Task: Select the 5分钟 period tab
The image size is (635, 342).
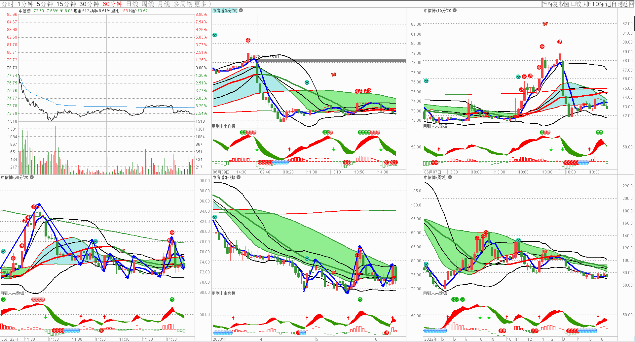Action: pyautogui.click(x=45, y=4)
